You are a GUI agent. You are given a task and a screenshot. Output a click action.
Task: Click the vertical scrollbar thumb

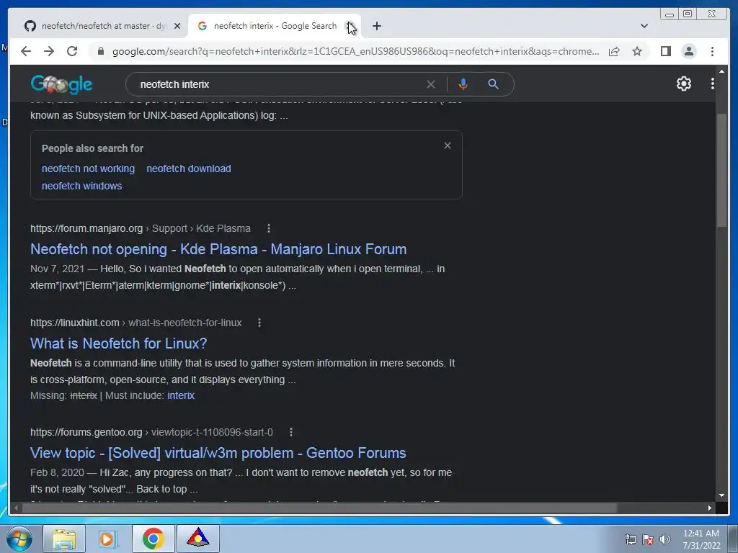[721, 170]
